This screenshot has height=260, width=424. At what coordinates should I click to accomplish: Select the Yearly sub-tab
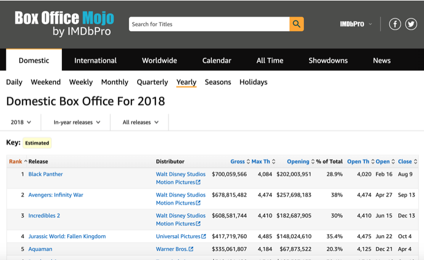pyautogui.click(x=186, y=82)
